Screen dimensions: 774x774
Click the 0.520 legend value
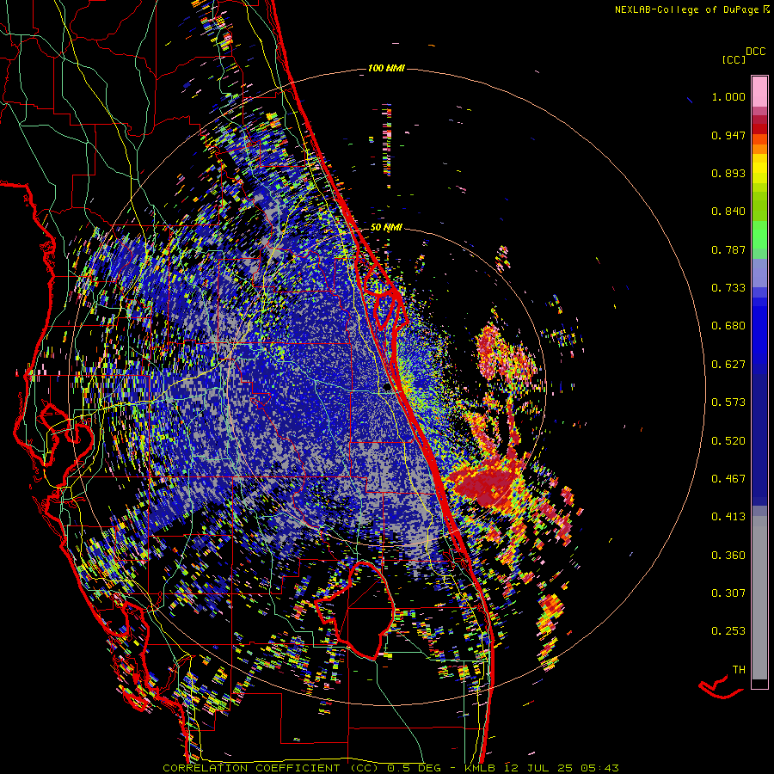click(728, 441)
